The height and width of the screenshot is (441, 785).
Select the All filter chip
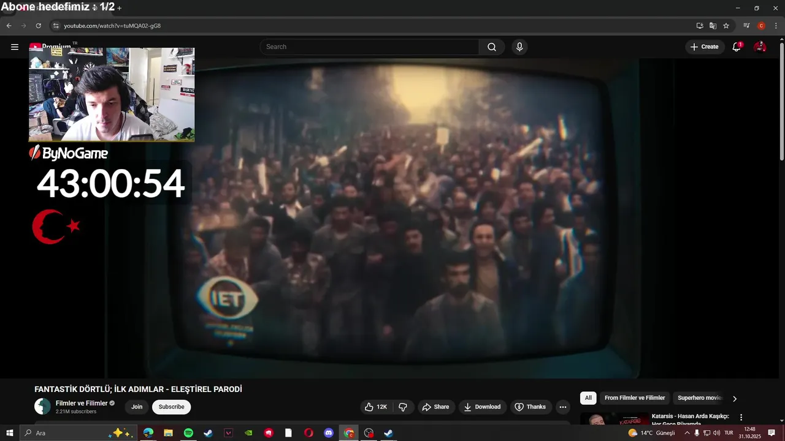(x=588, y=398)
